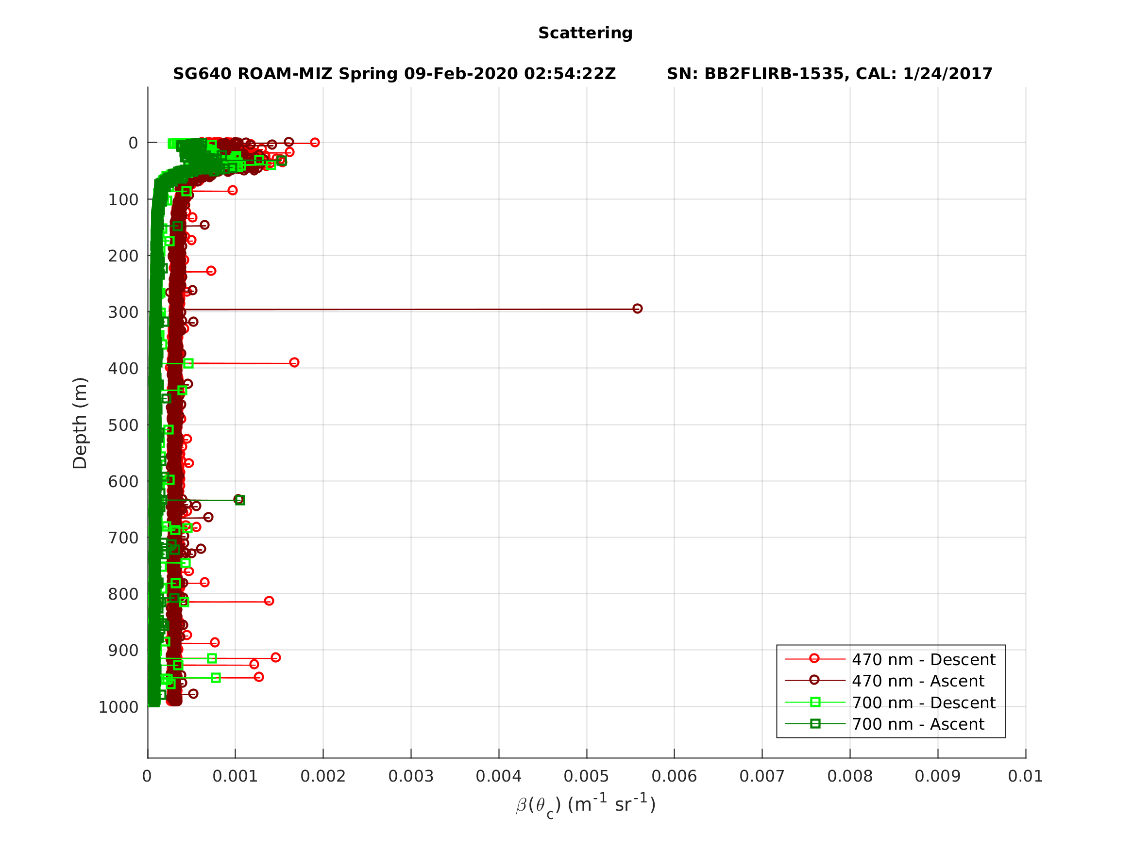Image resolution: width=1133 pixels, height=849 pixels.
Task: Click the y-axis tick label '100'
Action: point(123,199)
